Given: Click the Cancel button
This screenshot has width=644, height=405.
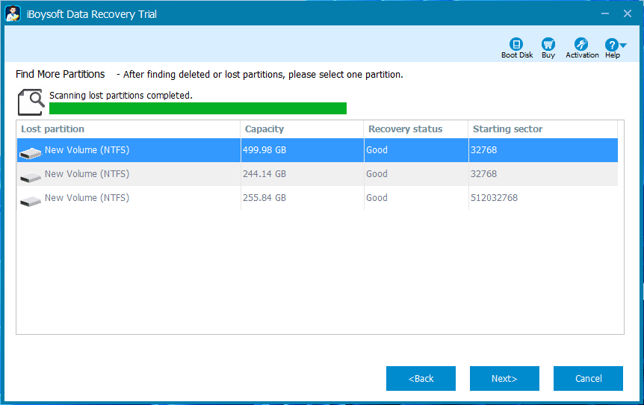Looking at the screenshot, I should [588, 378].
